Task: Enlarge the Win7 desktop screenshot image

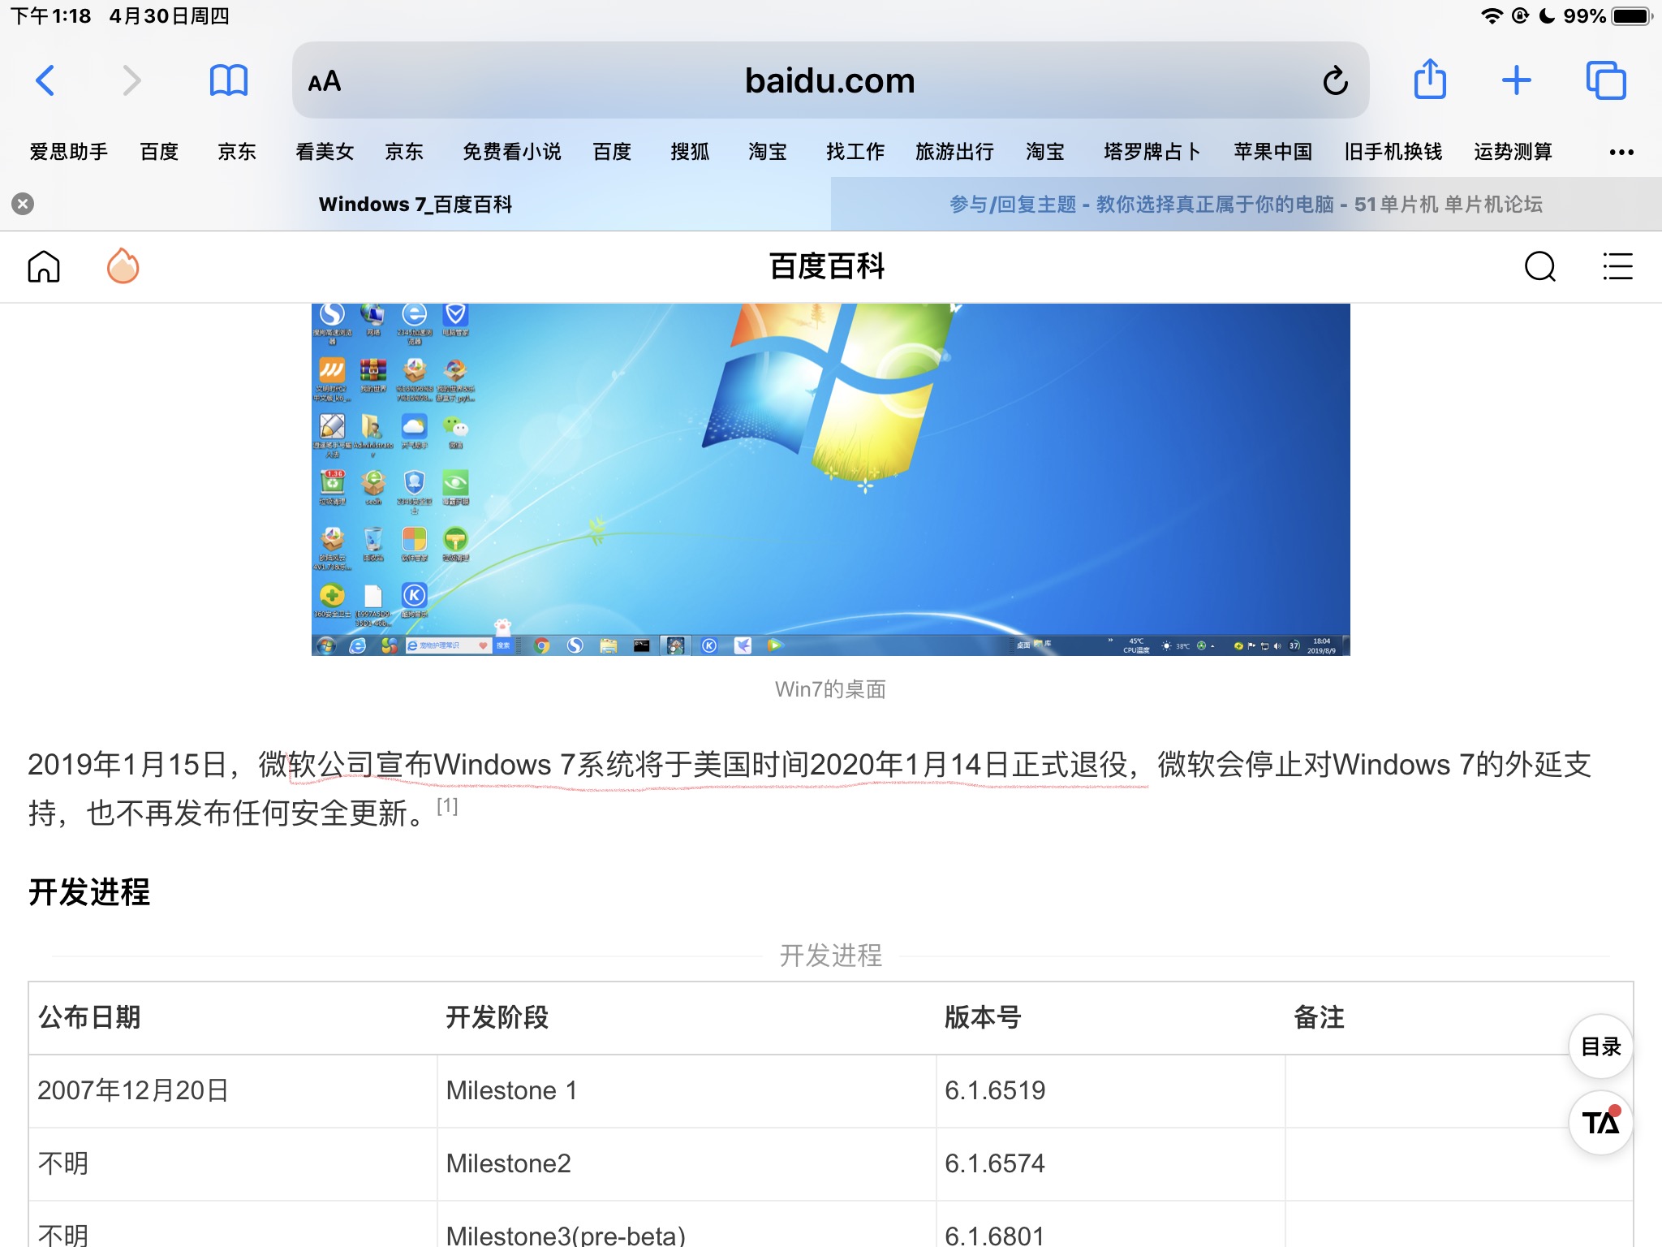Action: (831, 479)
